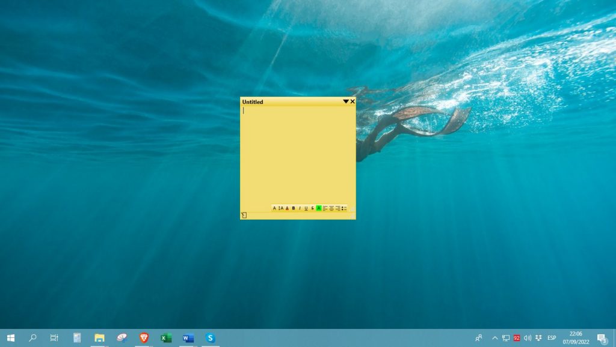Align text to center
Image resolution: width=616 pixels, height=347 pixels.
pyautogui.click(x=331, y=208)
